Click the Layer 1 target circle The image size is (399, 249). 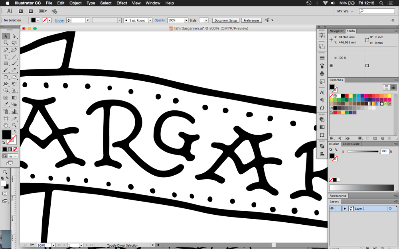(x=390, y=209)
